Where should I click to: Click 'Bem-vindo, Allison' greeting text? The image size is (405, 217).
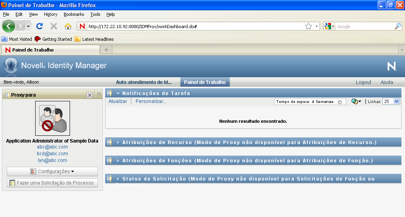point(21,82)
